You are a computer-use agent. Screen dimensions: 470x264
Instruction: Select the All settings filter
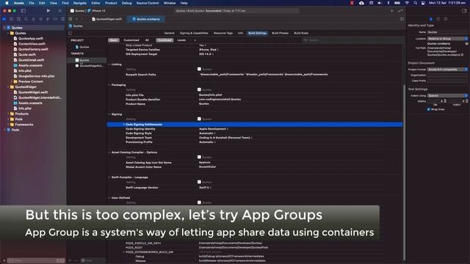tap(147, 40)
